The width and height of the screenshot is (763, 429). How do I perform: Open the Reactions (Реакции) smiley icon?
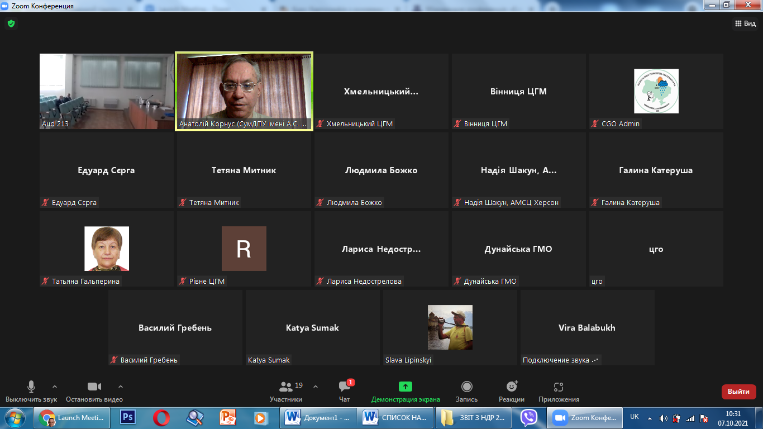pos(512,387)
